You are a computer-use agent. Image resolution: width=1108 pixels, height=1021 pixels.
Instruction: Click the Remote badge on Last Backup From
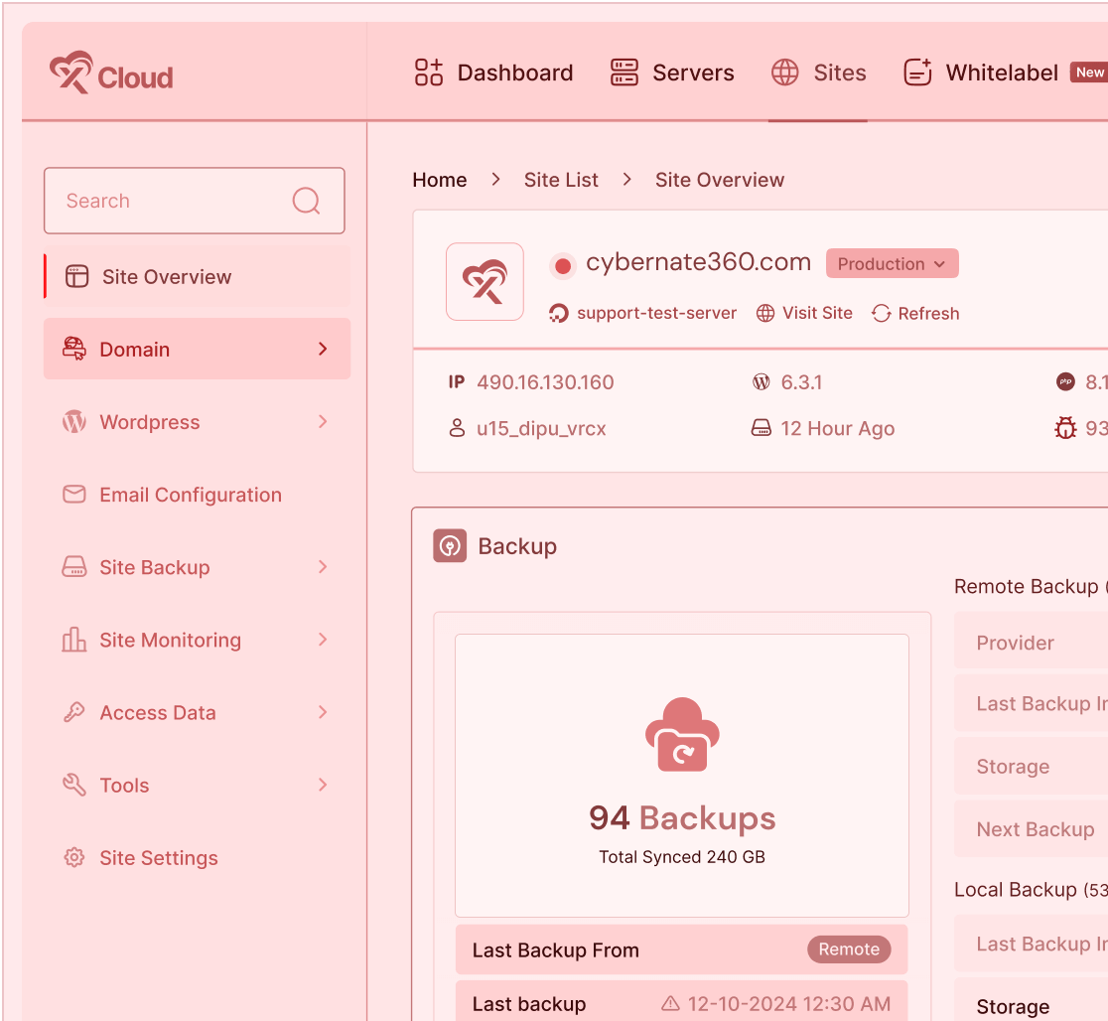[x=849, y=949]
